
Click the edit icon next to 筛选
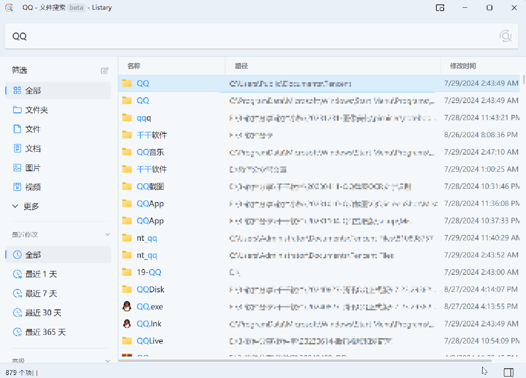click(x=104, y=70)
